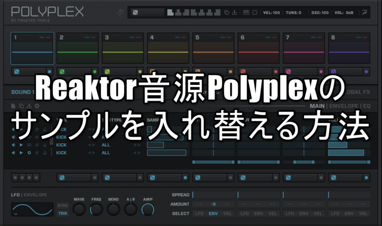Open the KICK category selector in bottom layer row
Viewport: 382px width, 226px height.
pos(61,153)
